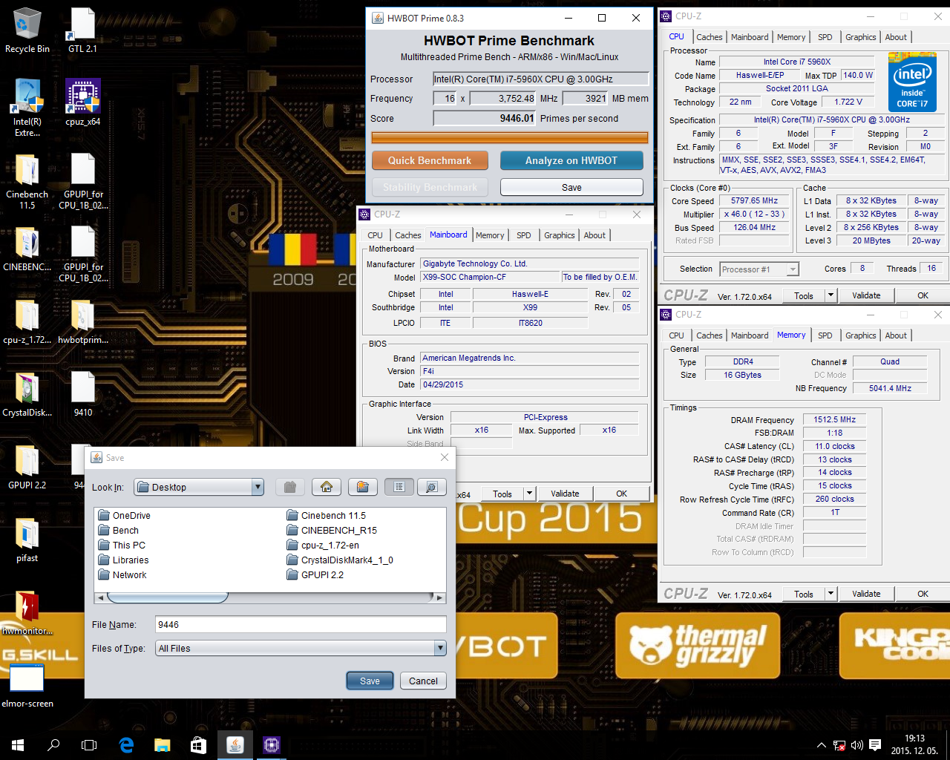Screen dimensions: 950x760
Task: Open taskbar Search
Action: (x=53, y=744)
